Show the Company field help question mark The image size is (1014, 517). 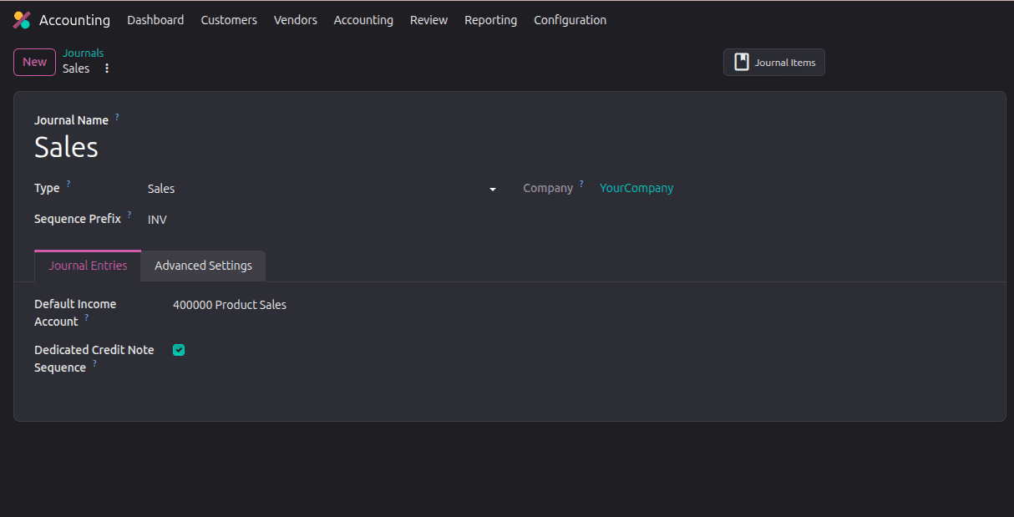click(x=581, y=184)
